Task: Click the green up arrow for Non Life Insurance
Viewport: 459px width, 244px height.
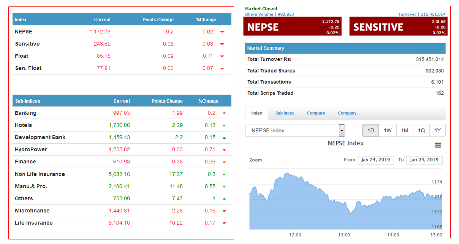Action: 224,174
